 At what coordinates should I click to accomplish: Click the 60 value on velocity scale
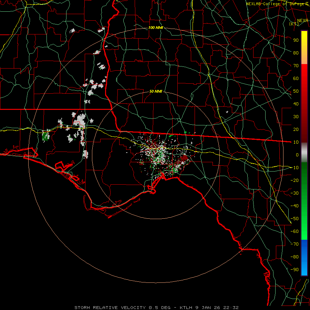pos(296,78)
